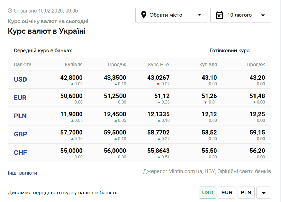Open the GBP currency link
The width and height of the screenshot is (281, 202).
coord(21,134)
